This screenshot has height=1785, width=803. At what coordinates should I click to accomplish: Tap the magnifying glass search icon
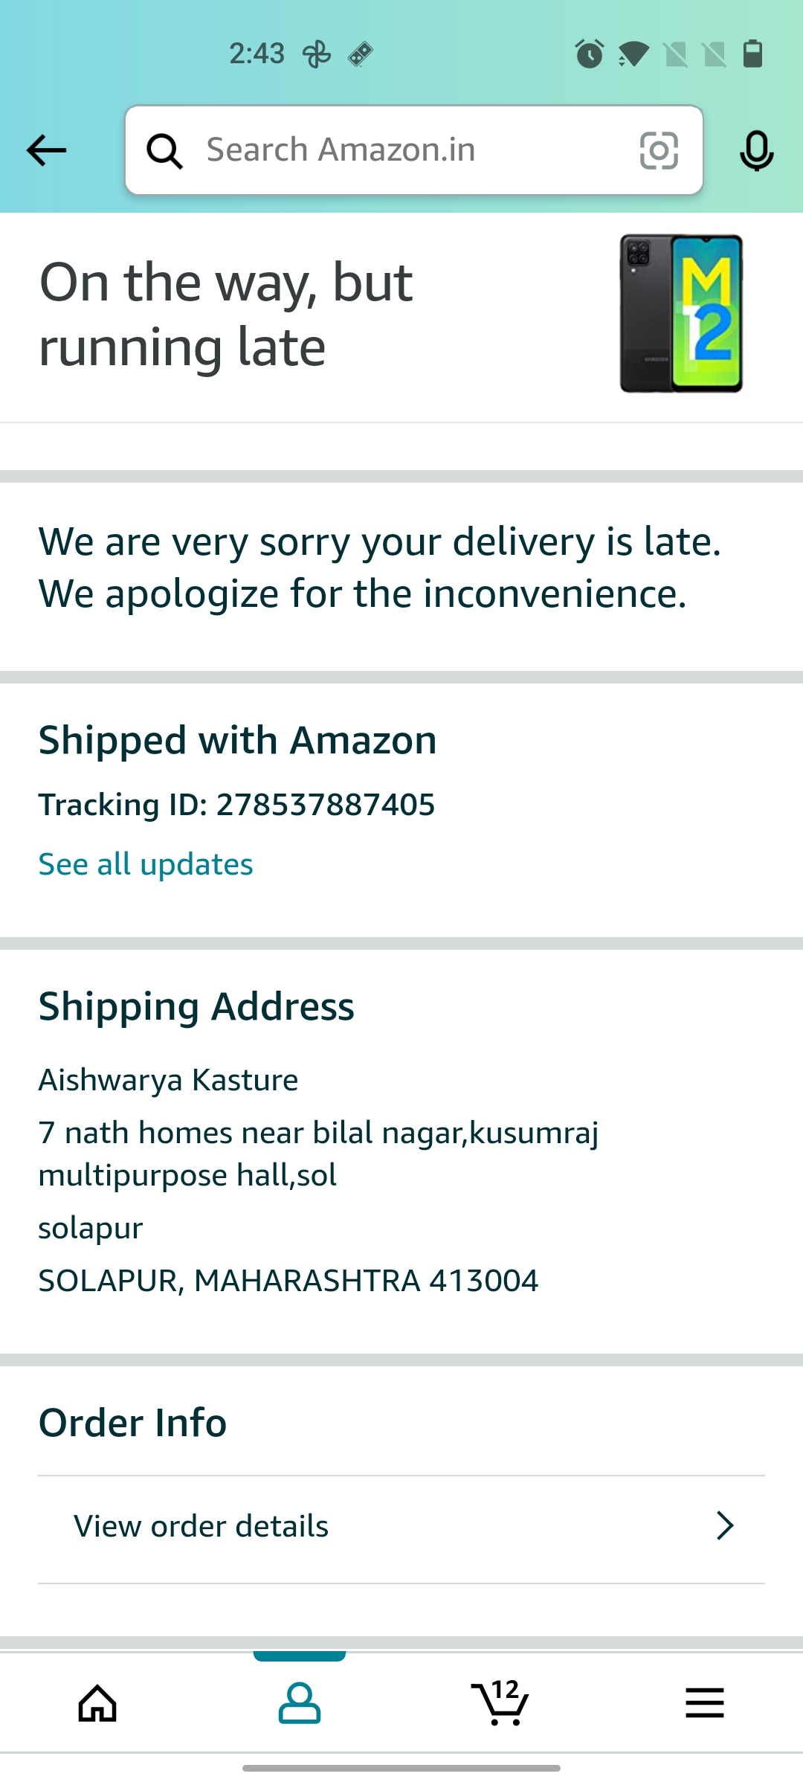(164, 151)
